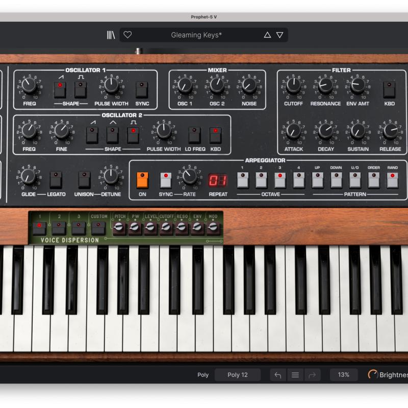Select arpeggiator RAND pattern button
This screenshot has height=408, width=408.
392,180
